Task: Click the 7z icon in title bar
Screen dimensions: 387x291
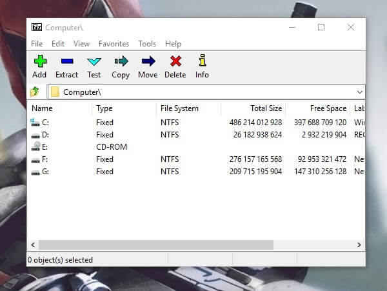Action: tap(37, 27)
